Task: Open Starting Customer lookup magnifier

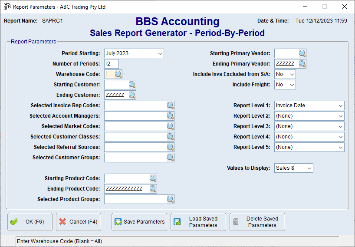Action: 132,85
